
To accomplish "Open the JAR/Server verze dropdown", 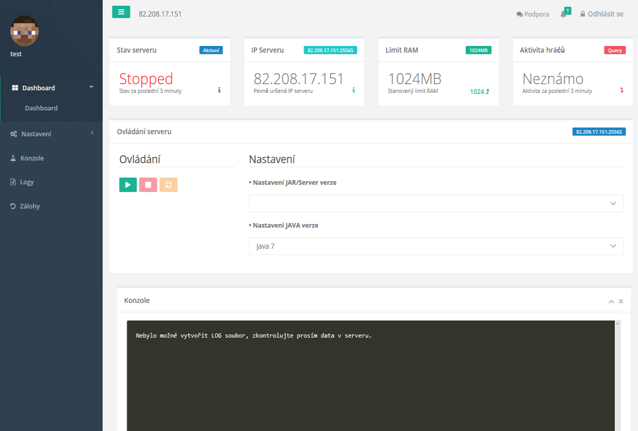I will [x=436, y=203].
